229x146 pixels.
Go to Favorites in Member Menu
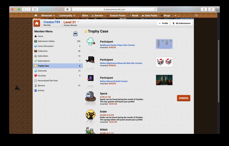tap(42, 76)
